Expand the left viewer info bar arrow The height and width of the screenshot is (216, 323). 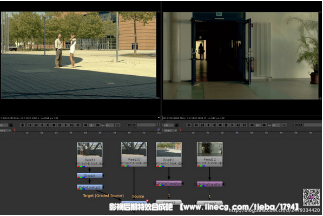tap(159, 117)
